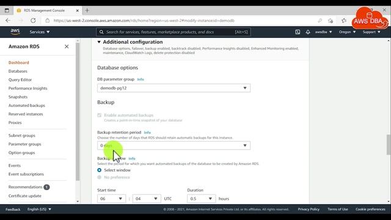The height and width of the screenshot is (220, 391).
Task: Click the Recommendations count badge
Action: (46, 187)
